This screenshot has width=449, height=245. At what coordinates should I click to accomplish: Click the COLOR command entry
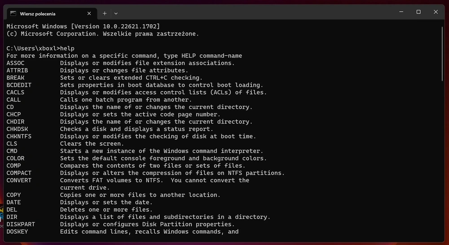point(15,158)
